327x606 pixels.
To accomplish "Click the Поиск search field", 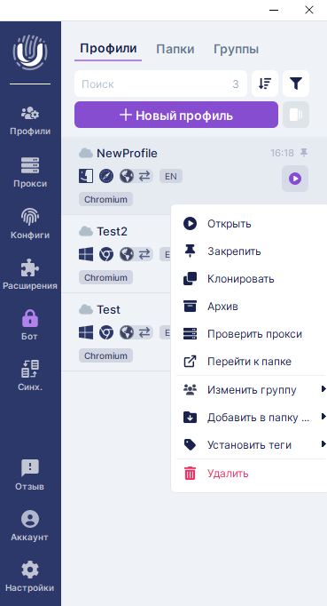I will point(160,84).
